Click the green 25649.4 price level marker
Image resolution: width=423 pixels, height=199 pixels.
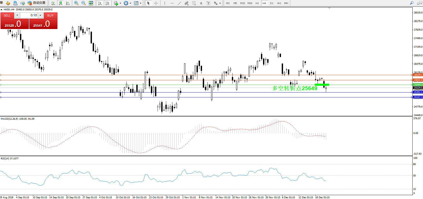tap(418, 85)
